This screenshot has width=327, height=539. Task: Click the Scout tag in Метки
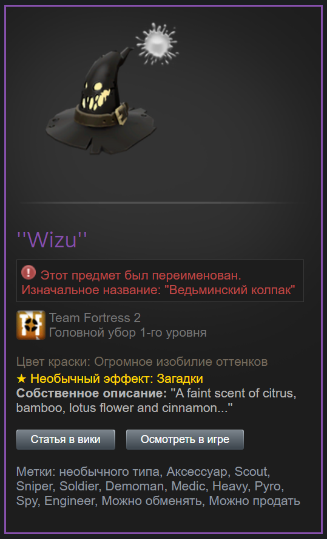(251, 472)
